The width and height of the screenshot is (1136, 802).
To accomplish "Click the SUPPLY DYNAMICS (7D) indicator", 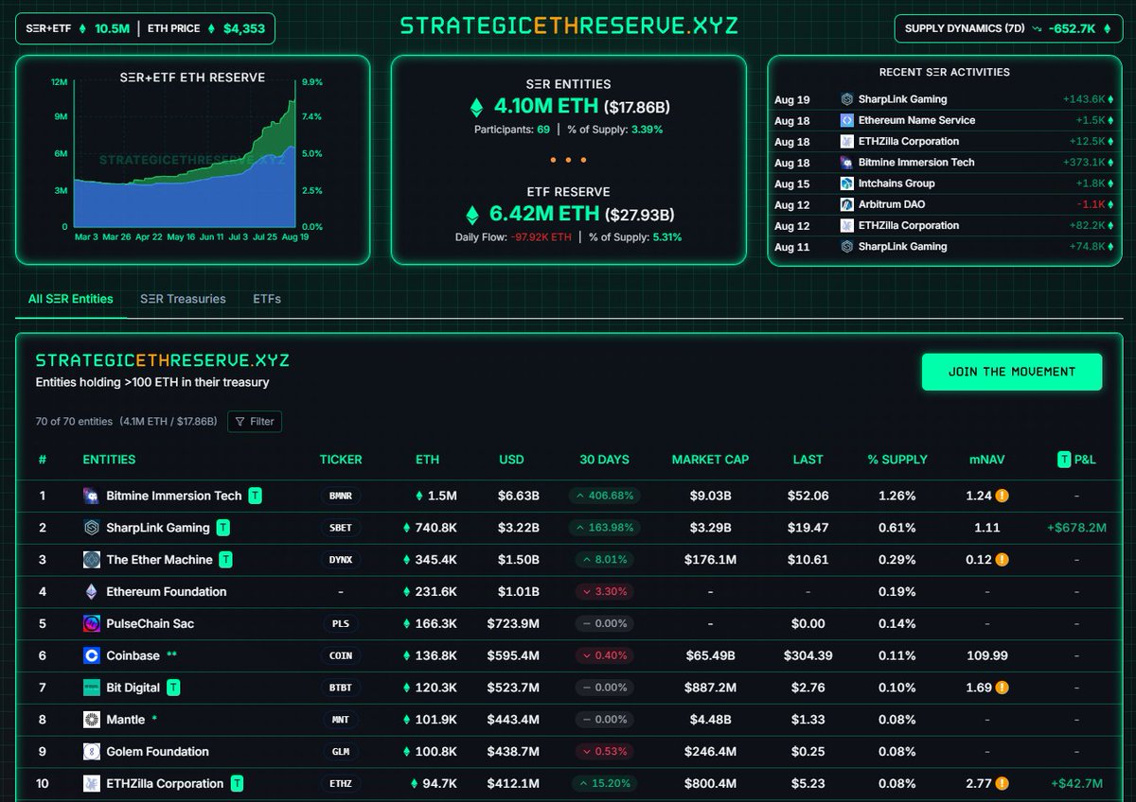I will coord(1007,28).
